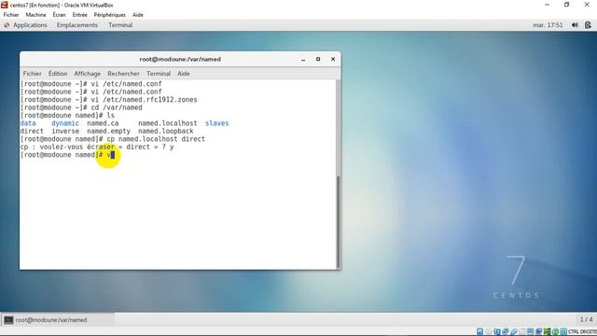Click the green VirtualBox processor status icon
597x336 pixels.
(548, 332)
